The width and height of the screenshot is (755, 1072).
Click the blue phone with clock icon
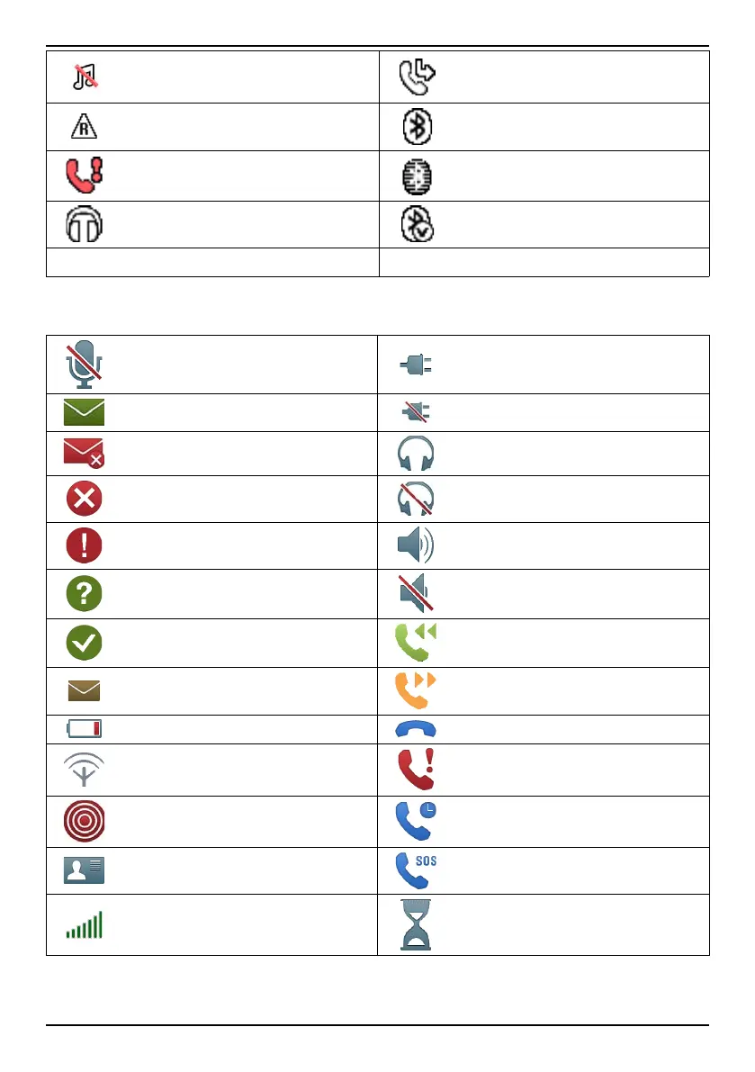418,821
